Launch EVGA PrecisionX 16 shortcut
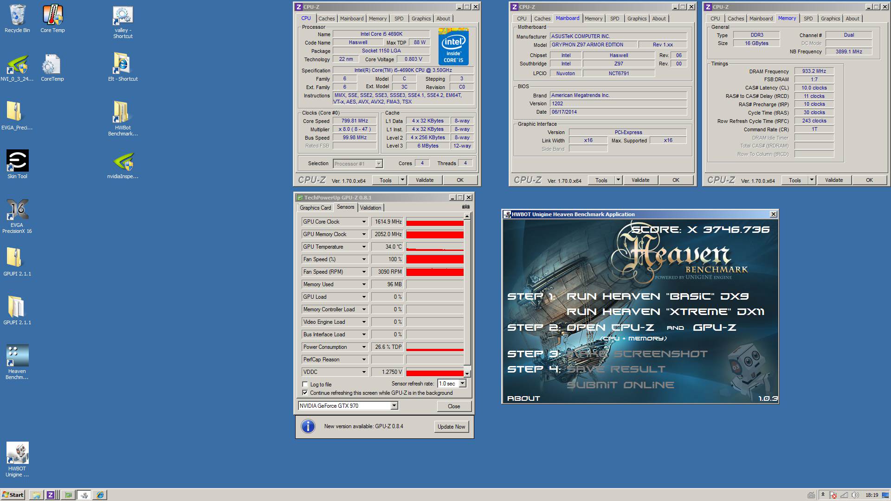 [x=17, y=216]
